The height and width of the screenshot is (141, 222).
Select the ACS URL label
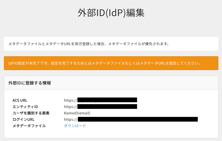point(20,100)
